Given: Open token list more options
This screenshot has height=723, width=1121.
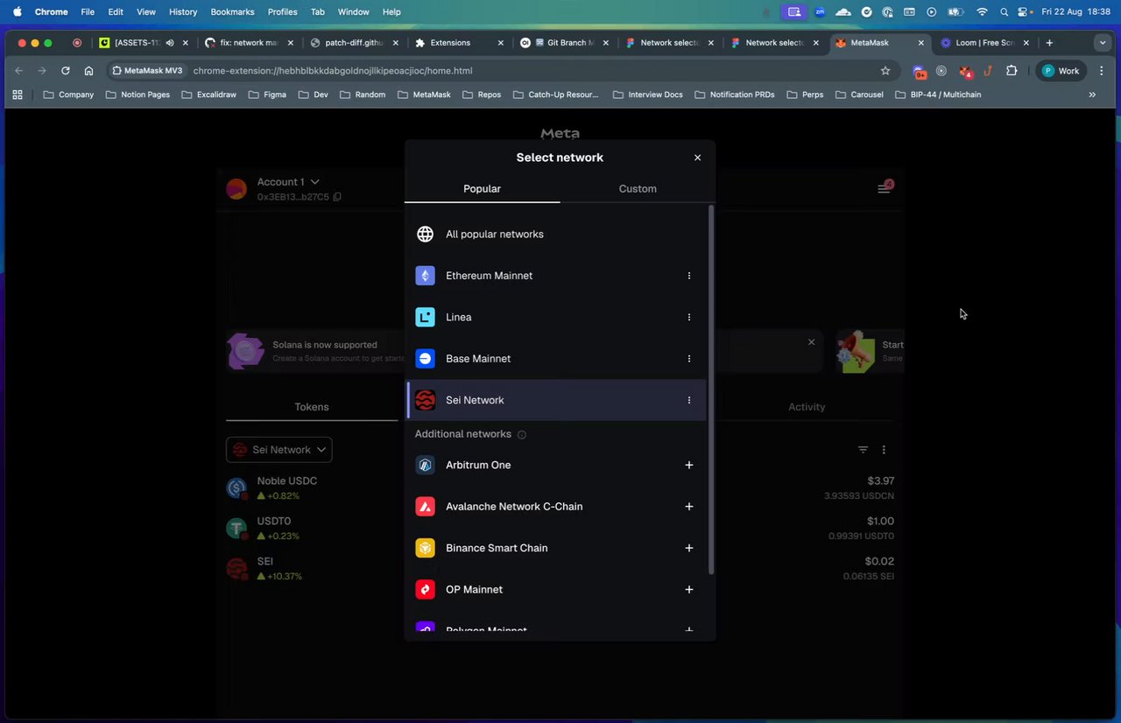Looking at the screenshot, I should tap(884, 450).
